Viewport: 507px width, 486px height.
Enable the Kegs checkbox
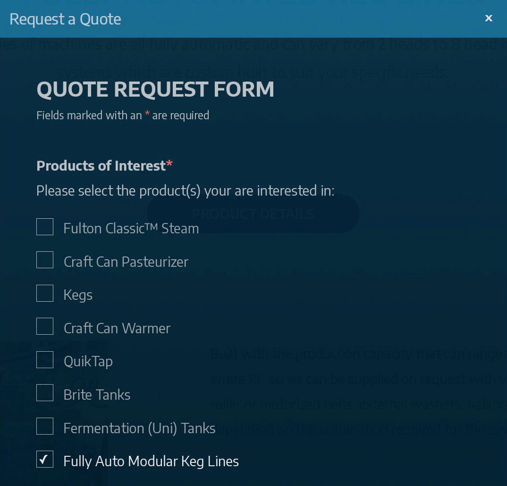(45, 293)
